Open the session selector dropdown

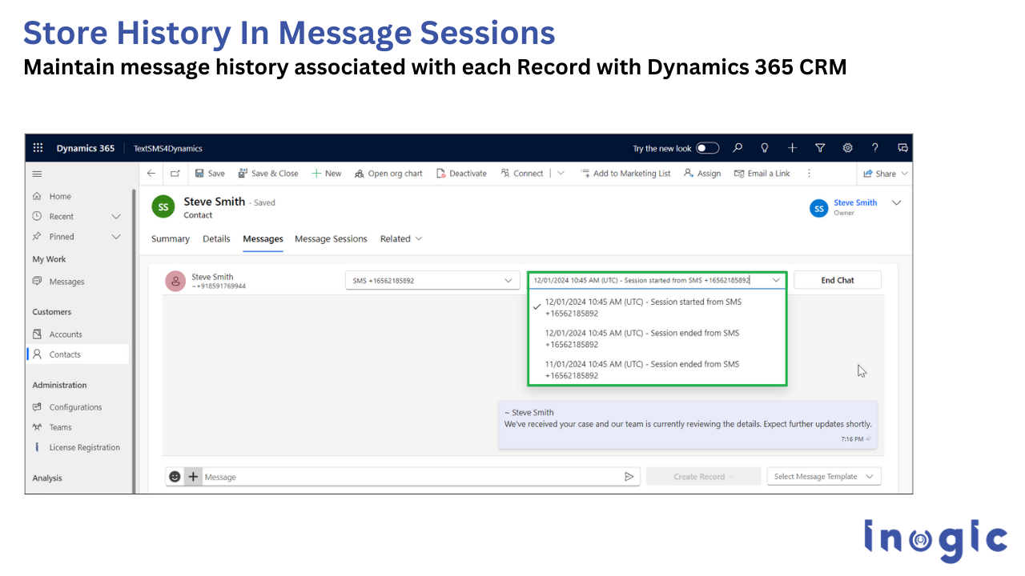(657, 281)
